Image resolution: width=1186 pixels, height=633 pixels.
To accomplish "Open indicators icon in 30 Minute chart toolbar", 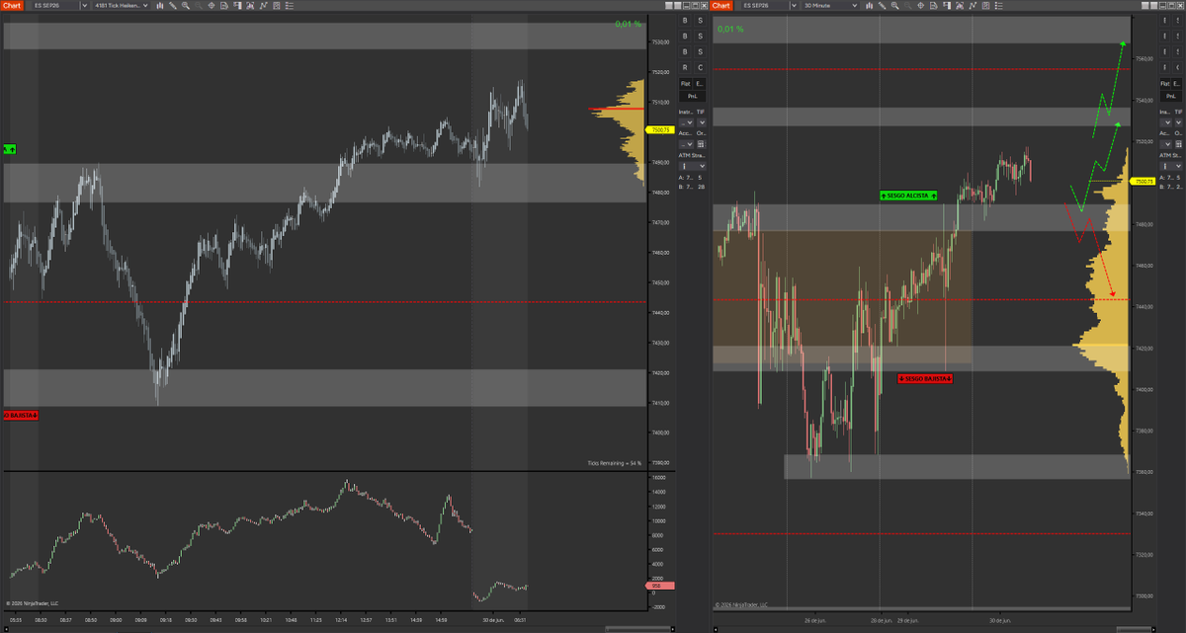I will coord(960,5).
